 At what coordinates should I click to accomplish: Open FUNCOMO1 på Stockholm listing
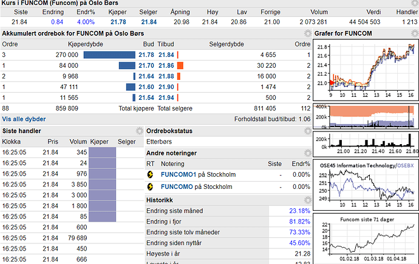coord(199,174)
